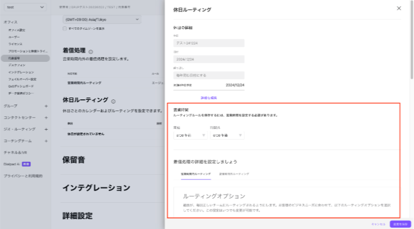Image resolution: width=414 pixels, height=229 pixels.
Task: Click the info icon beside the 休日ルーティング heading
Action: pyautogui.click(x=113, y=101)
